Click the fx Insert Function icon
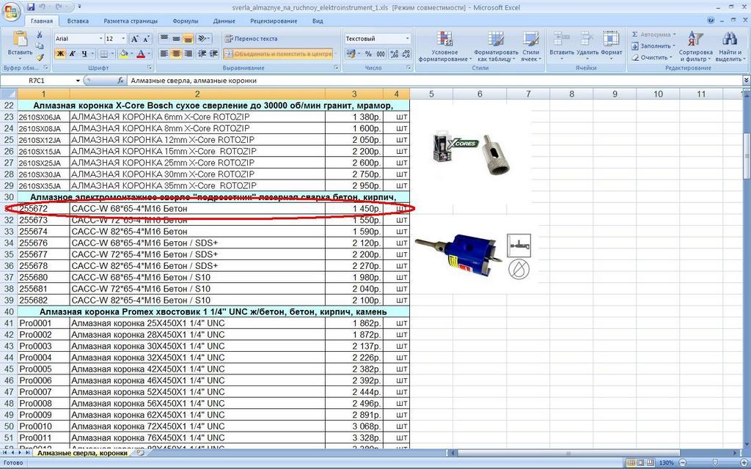The image size is (751, 469). coord(121,81)
